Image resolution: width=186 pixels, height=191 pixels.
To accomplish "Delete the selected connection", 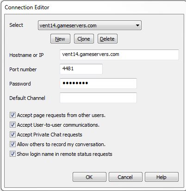I will 107,39.
